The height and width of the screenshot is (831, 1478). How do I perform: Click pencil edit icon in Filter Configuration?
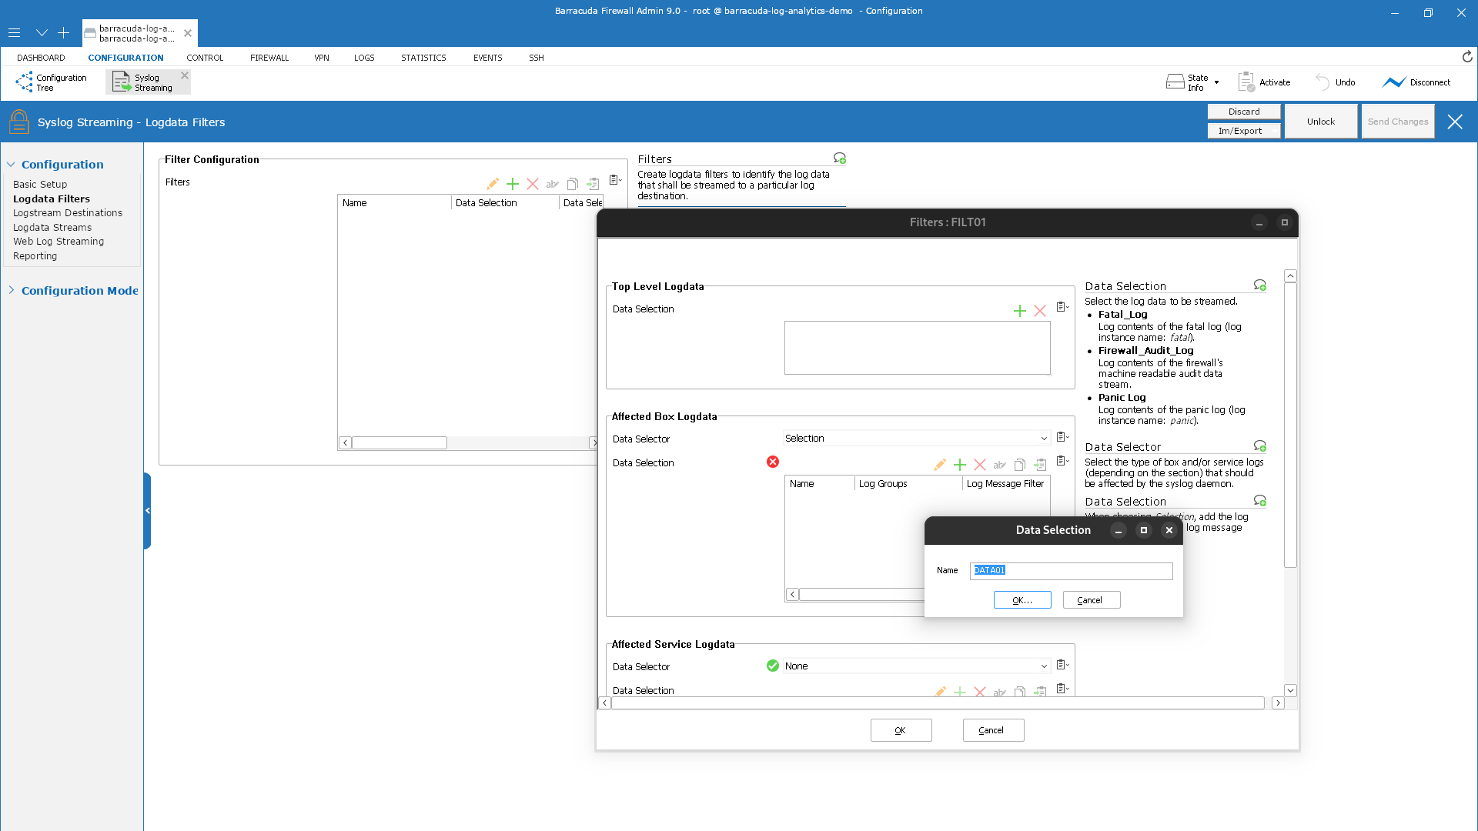[x=493, y=184]
